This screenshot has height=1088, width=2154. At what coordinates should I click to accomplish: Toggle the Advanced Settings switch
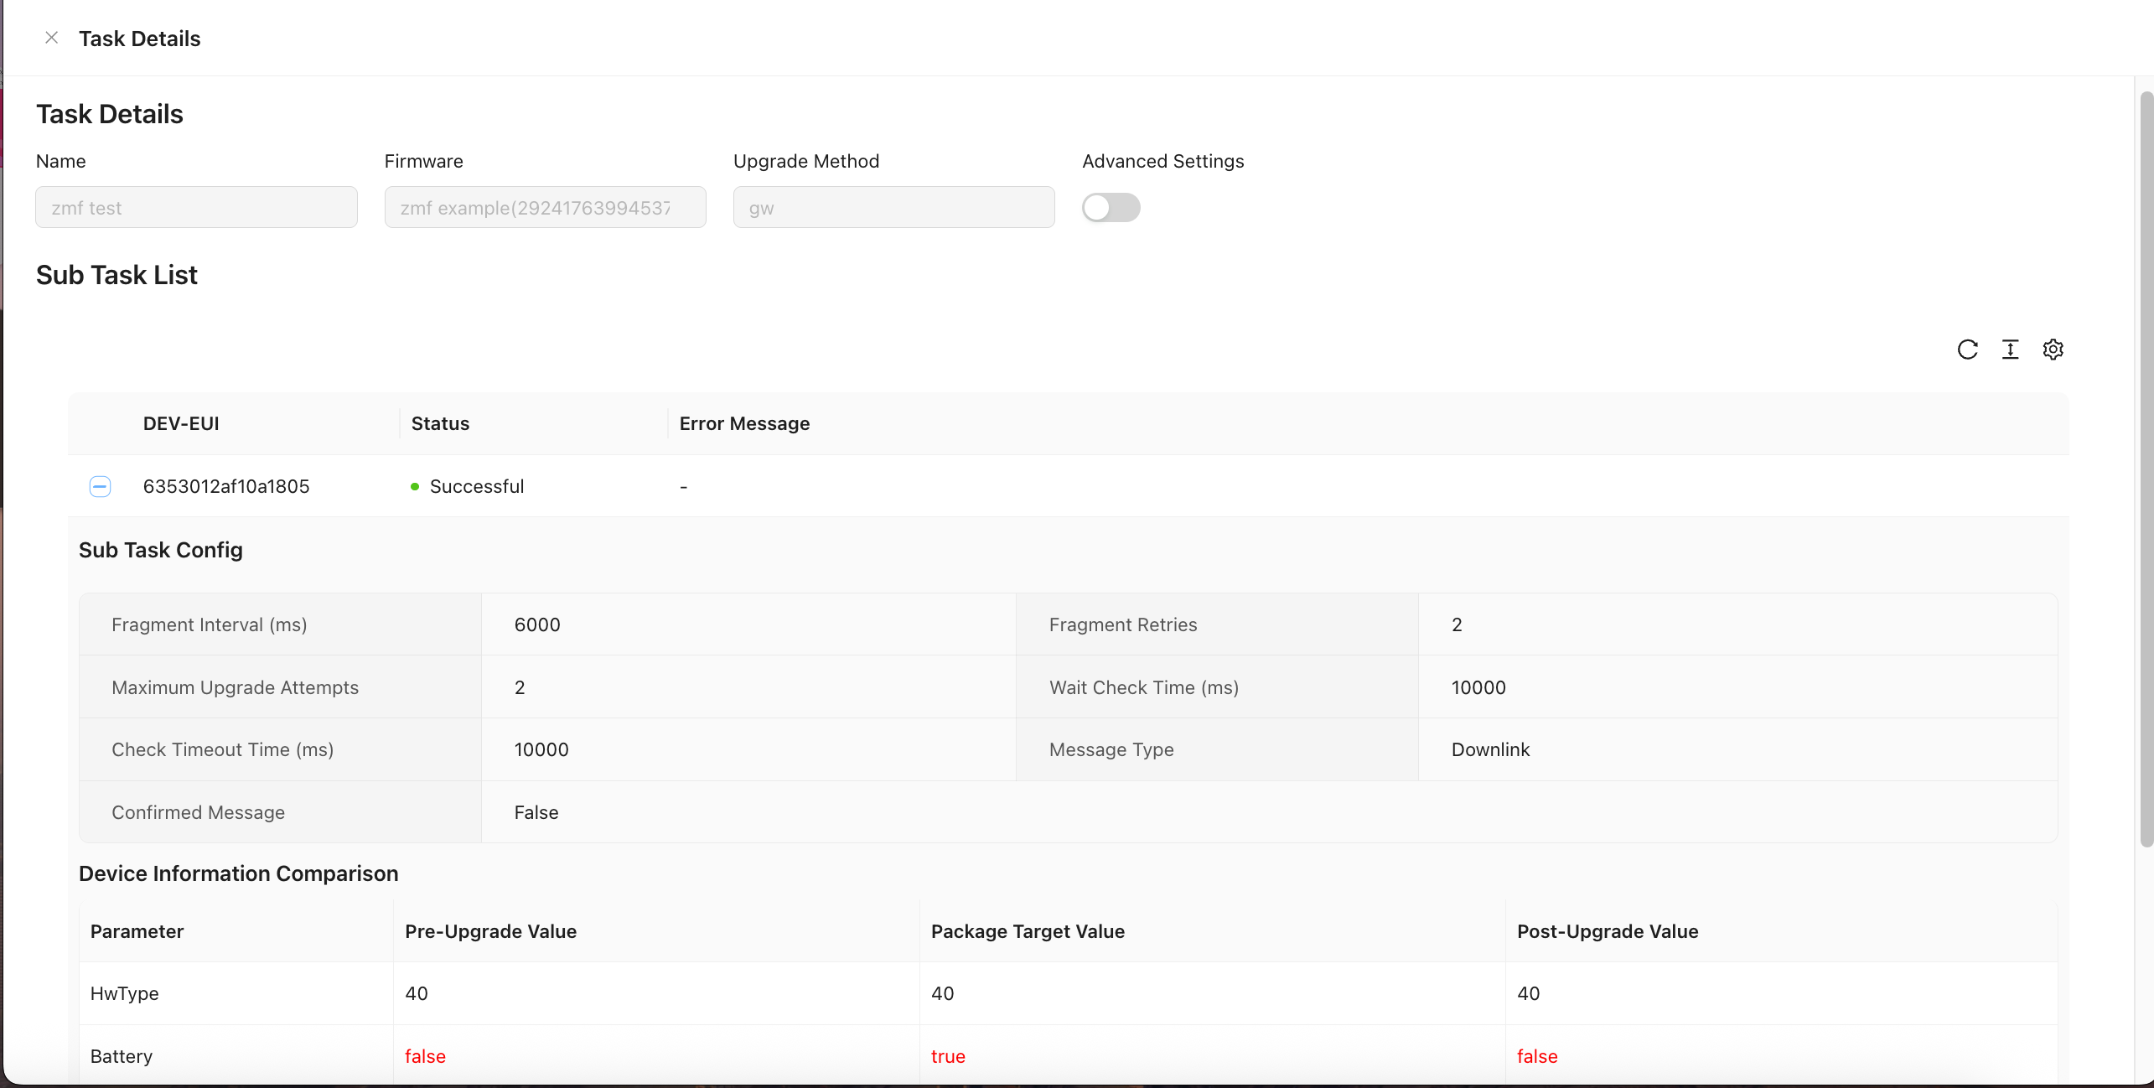1111,207
